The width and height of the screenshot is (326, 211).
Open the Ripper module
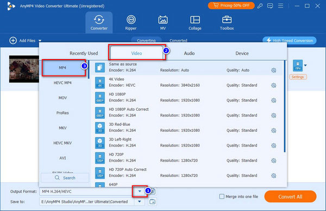coord(131,22)
